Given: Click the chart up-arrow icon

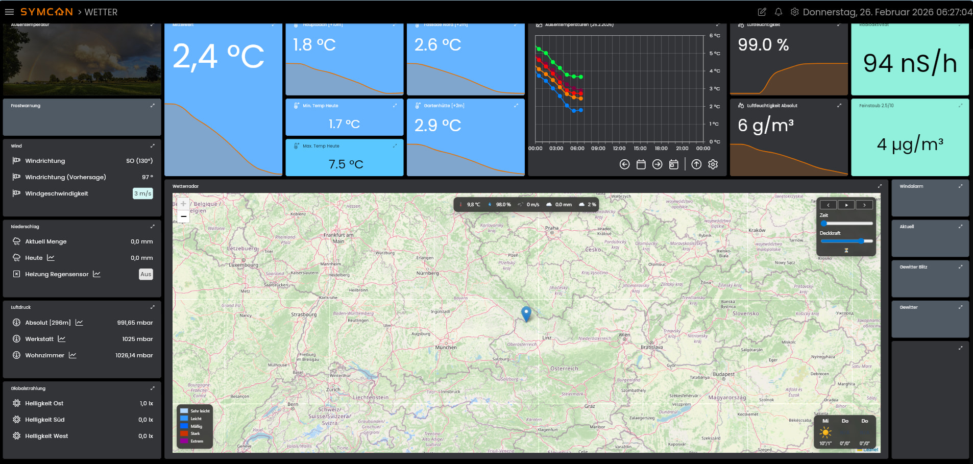Looking at the screenshot, I should 696,164.
